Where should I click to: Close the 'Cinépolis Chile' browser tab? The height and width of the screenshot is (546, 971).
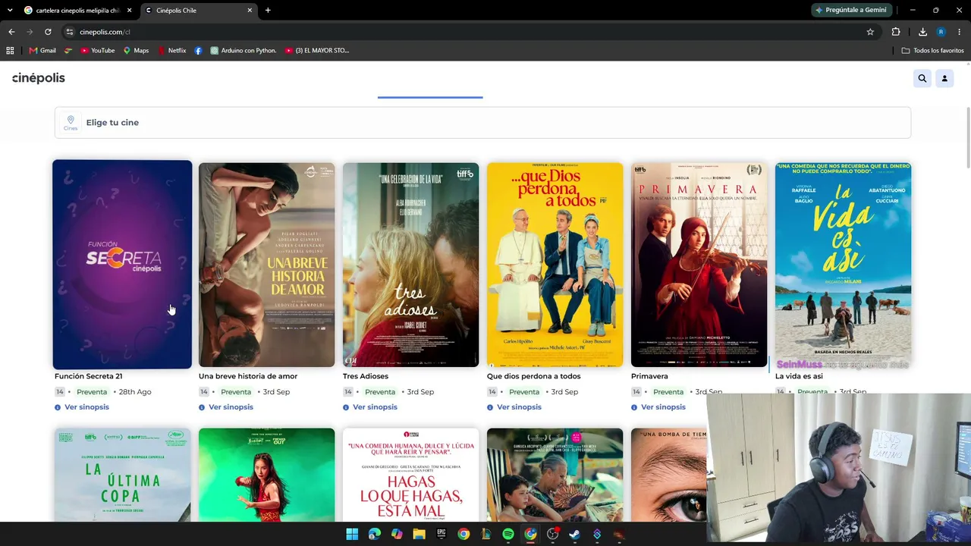click(x=250, y=11)
